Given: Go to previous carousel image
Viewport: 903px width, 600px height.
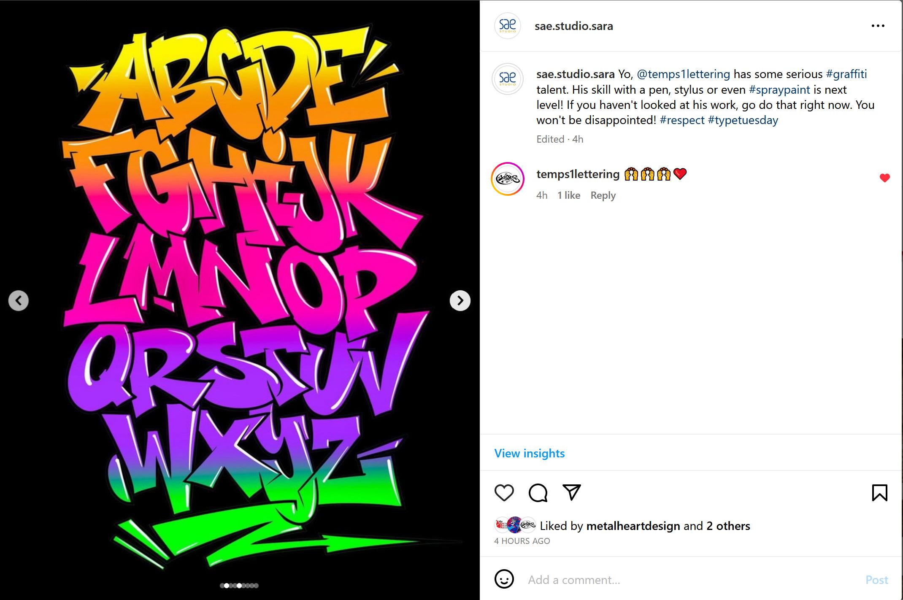Looking at the screenshot, I should [19, 300].
